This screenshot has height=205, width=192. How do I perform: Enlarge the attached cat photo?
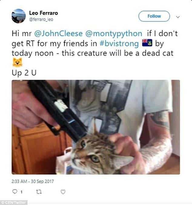pyautogui.click(x=96, y=127)
